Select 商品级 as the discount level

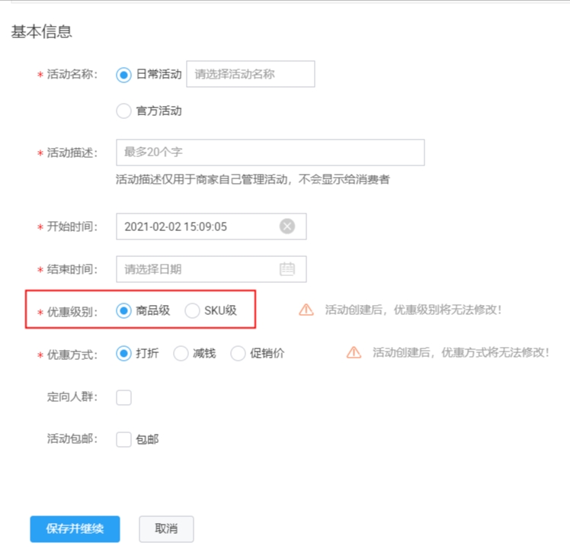click(x=123, y=310)
